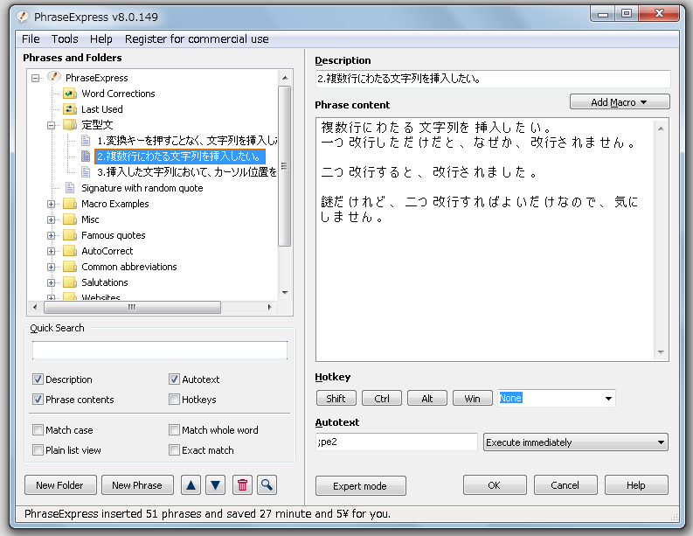Viewport: 693px width, 536px height.
Task: Collapse the 定型文 folder
Action: [52, 125]
